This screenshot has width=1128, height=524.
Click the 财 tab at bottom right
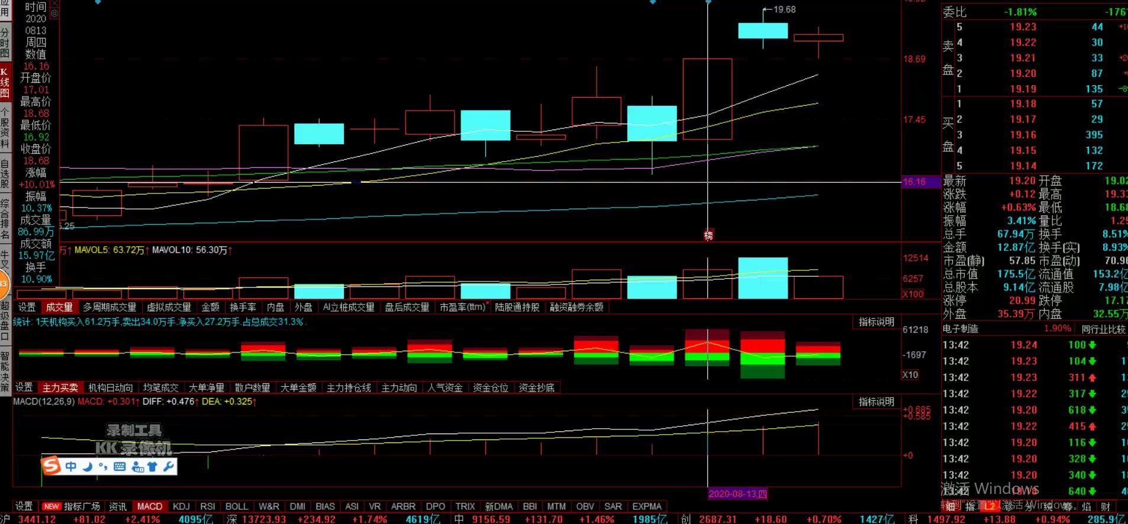coord(1106,506)
